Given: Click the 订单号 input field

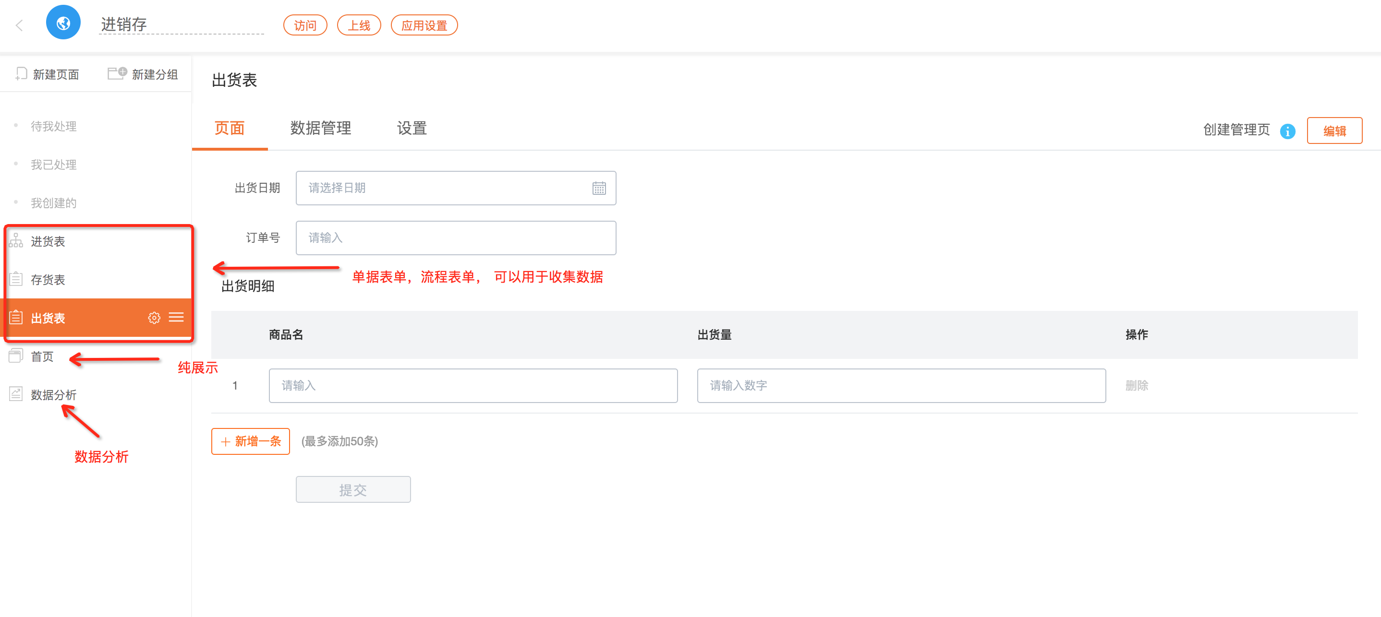Looking at the screenshot, I should [455, 238].
